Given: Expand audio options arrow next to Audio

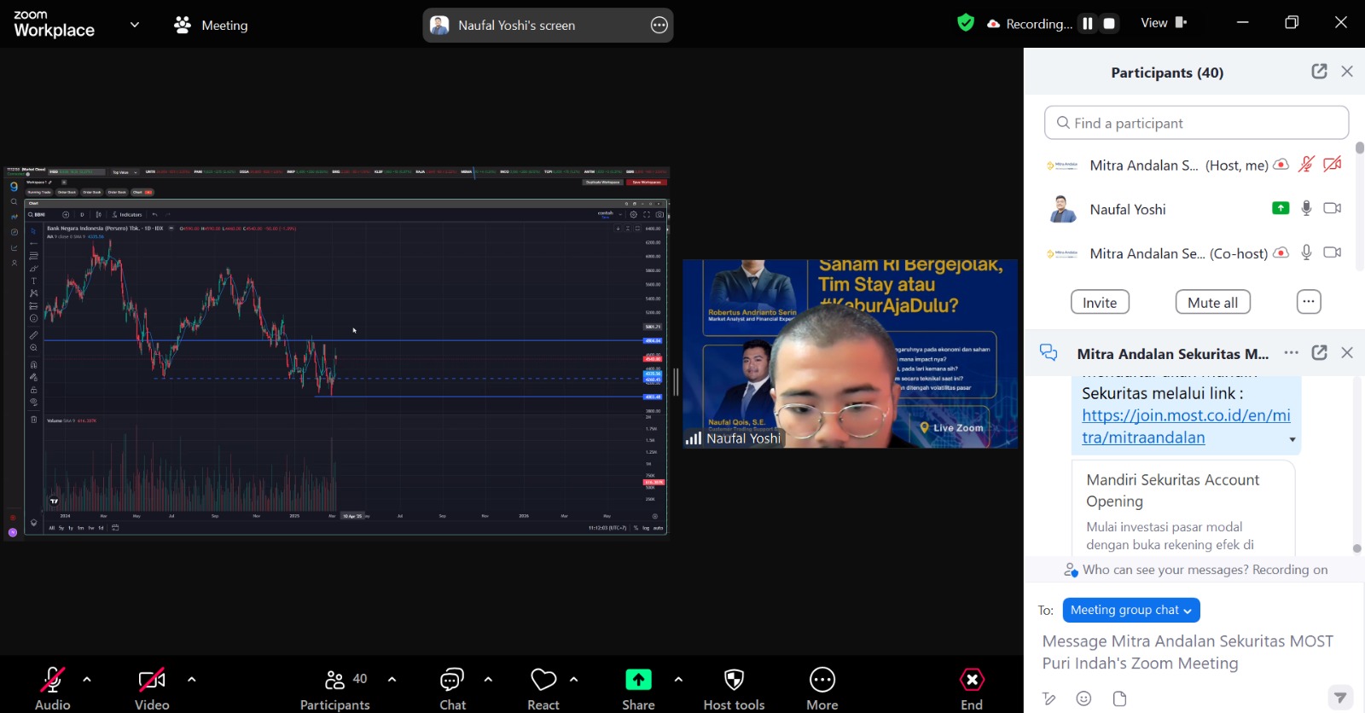Looking at the screenshot, I should click(x=87, y=680).
